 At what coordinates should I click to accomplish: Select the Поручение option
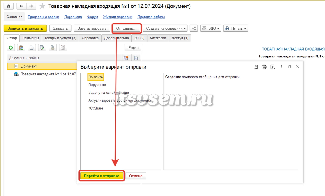click(97, 85)
